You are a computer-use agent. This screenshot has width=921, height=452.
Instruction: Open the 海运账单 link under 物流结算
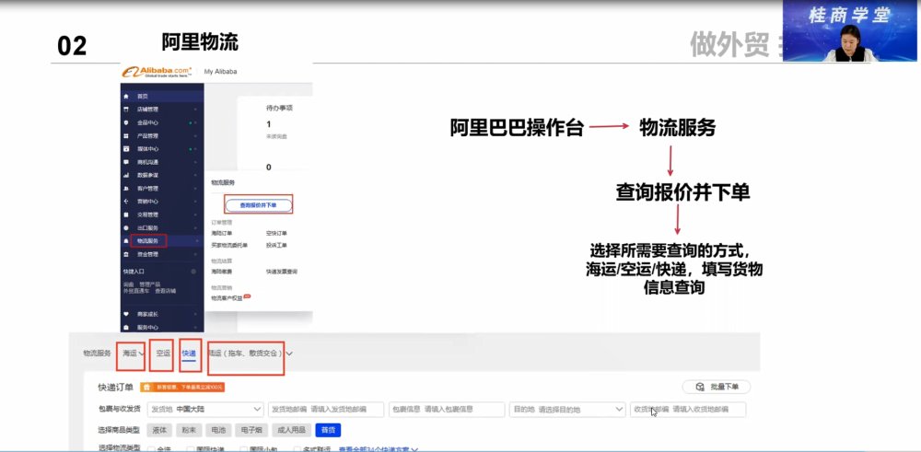(221, 272)
